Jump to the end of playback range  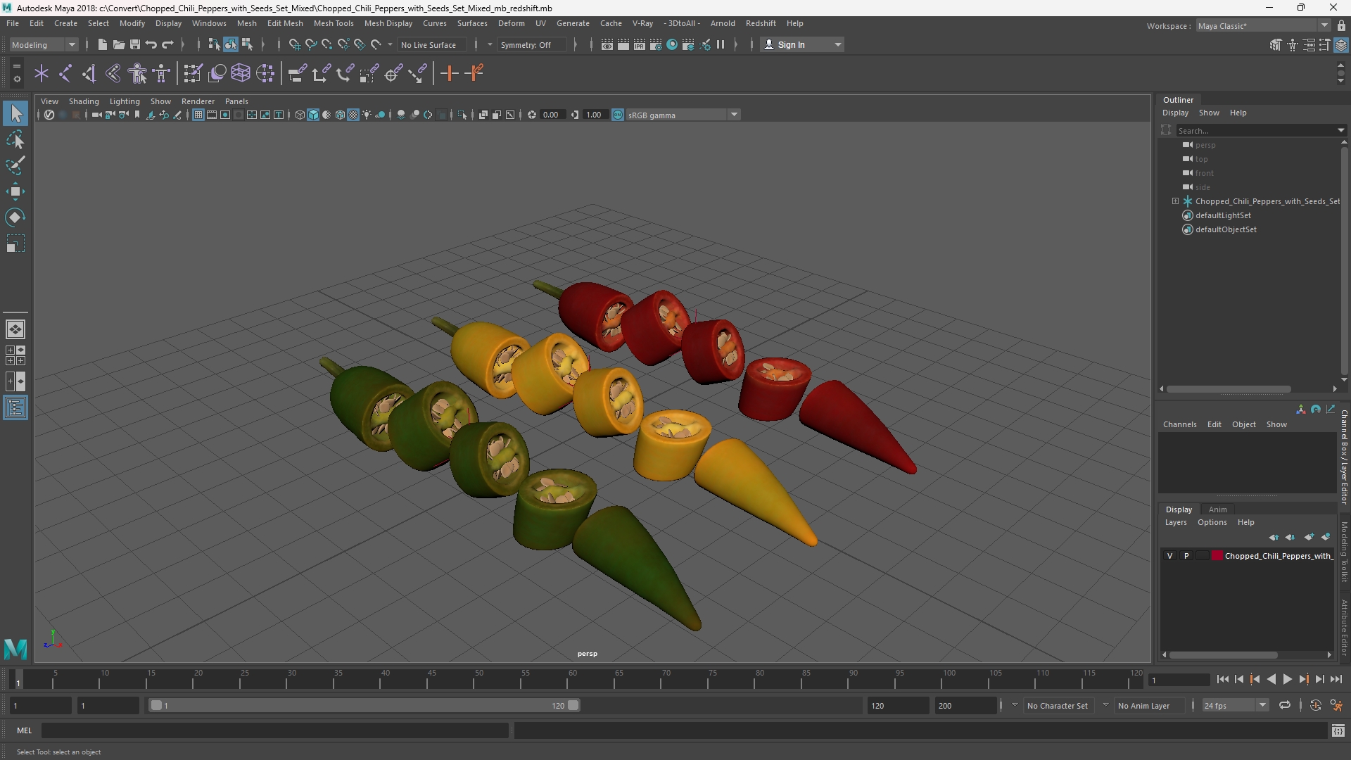[1336, 679]
